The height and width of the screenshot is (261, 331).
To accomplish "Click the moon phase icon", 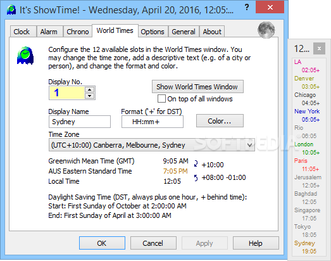I will pos(266,30).
